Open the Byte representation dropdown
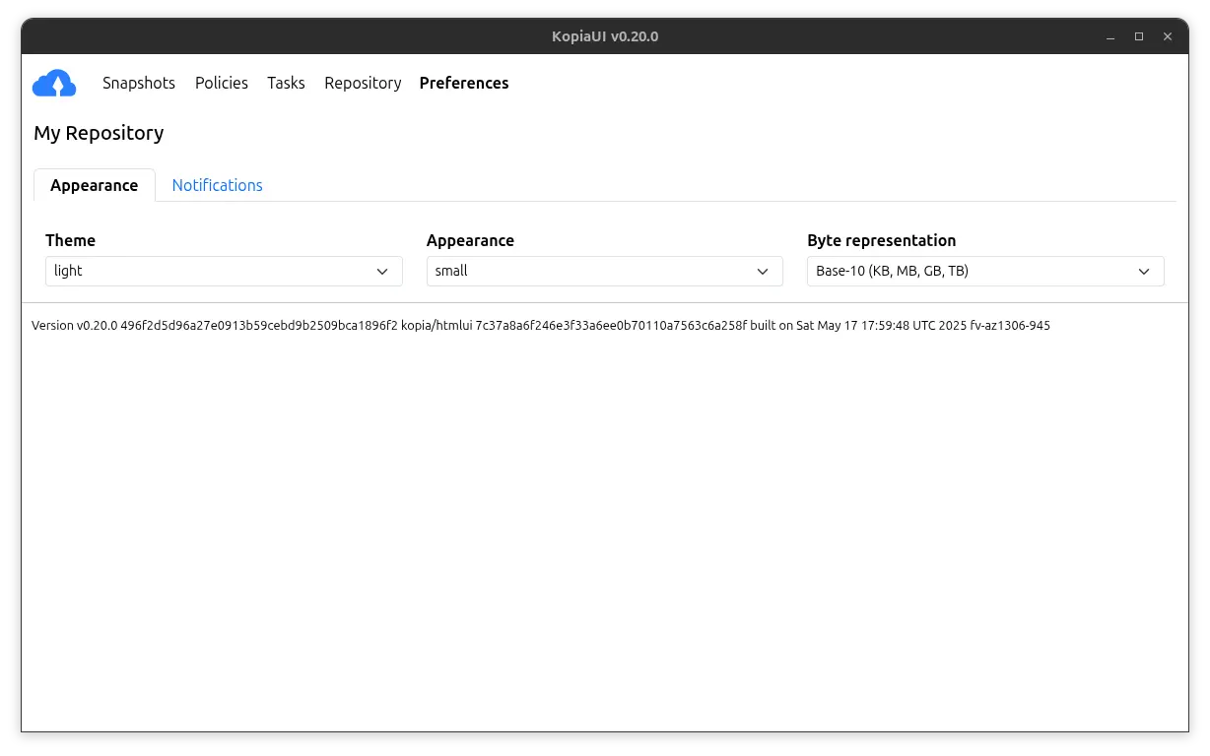Screen dimensions: 1210x756 [x=985, y=271]
